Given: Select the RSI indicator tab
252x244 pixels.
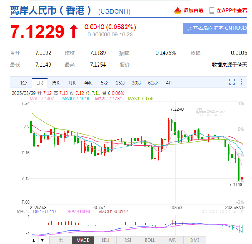Looking at the screenshot, I should click(128, 240).
